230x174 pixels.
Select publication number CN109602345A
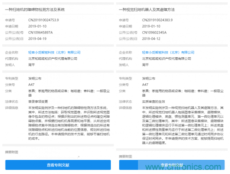(x=154, y=33)
